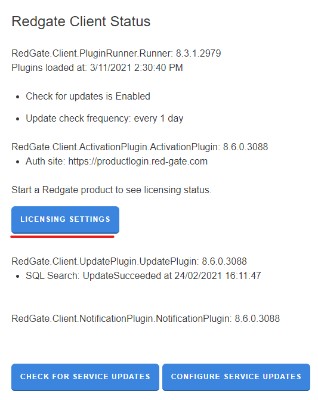
Task: Click the SQL Search UpdateSucceeded entry
Action: tap(143, 276)
